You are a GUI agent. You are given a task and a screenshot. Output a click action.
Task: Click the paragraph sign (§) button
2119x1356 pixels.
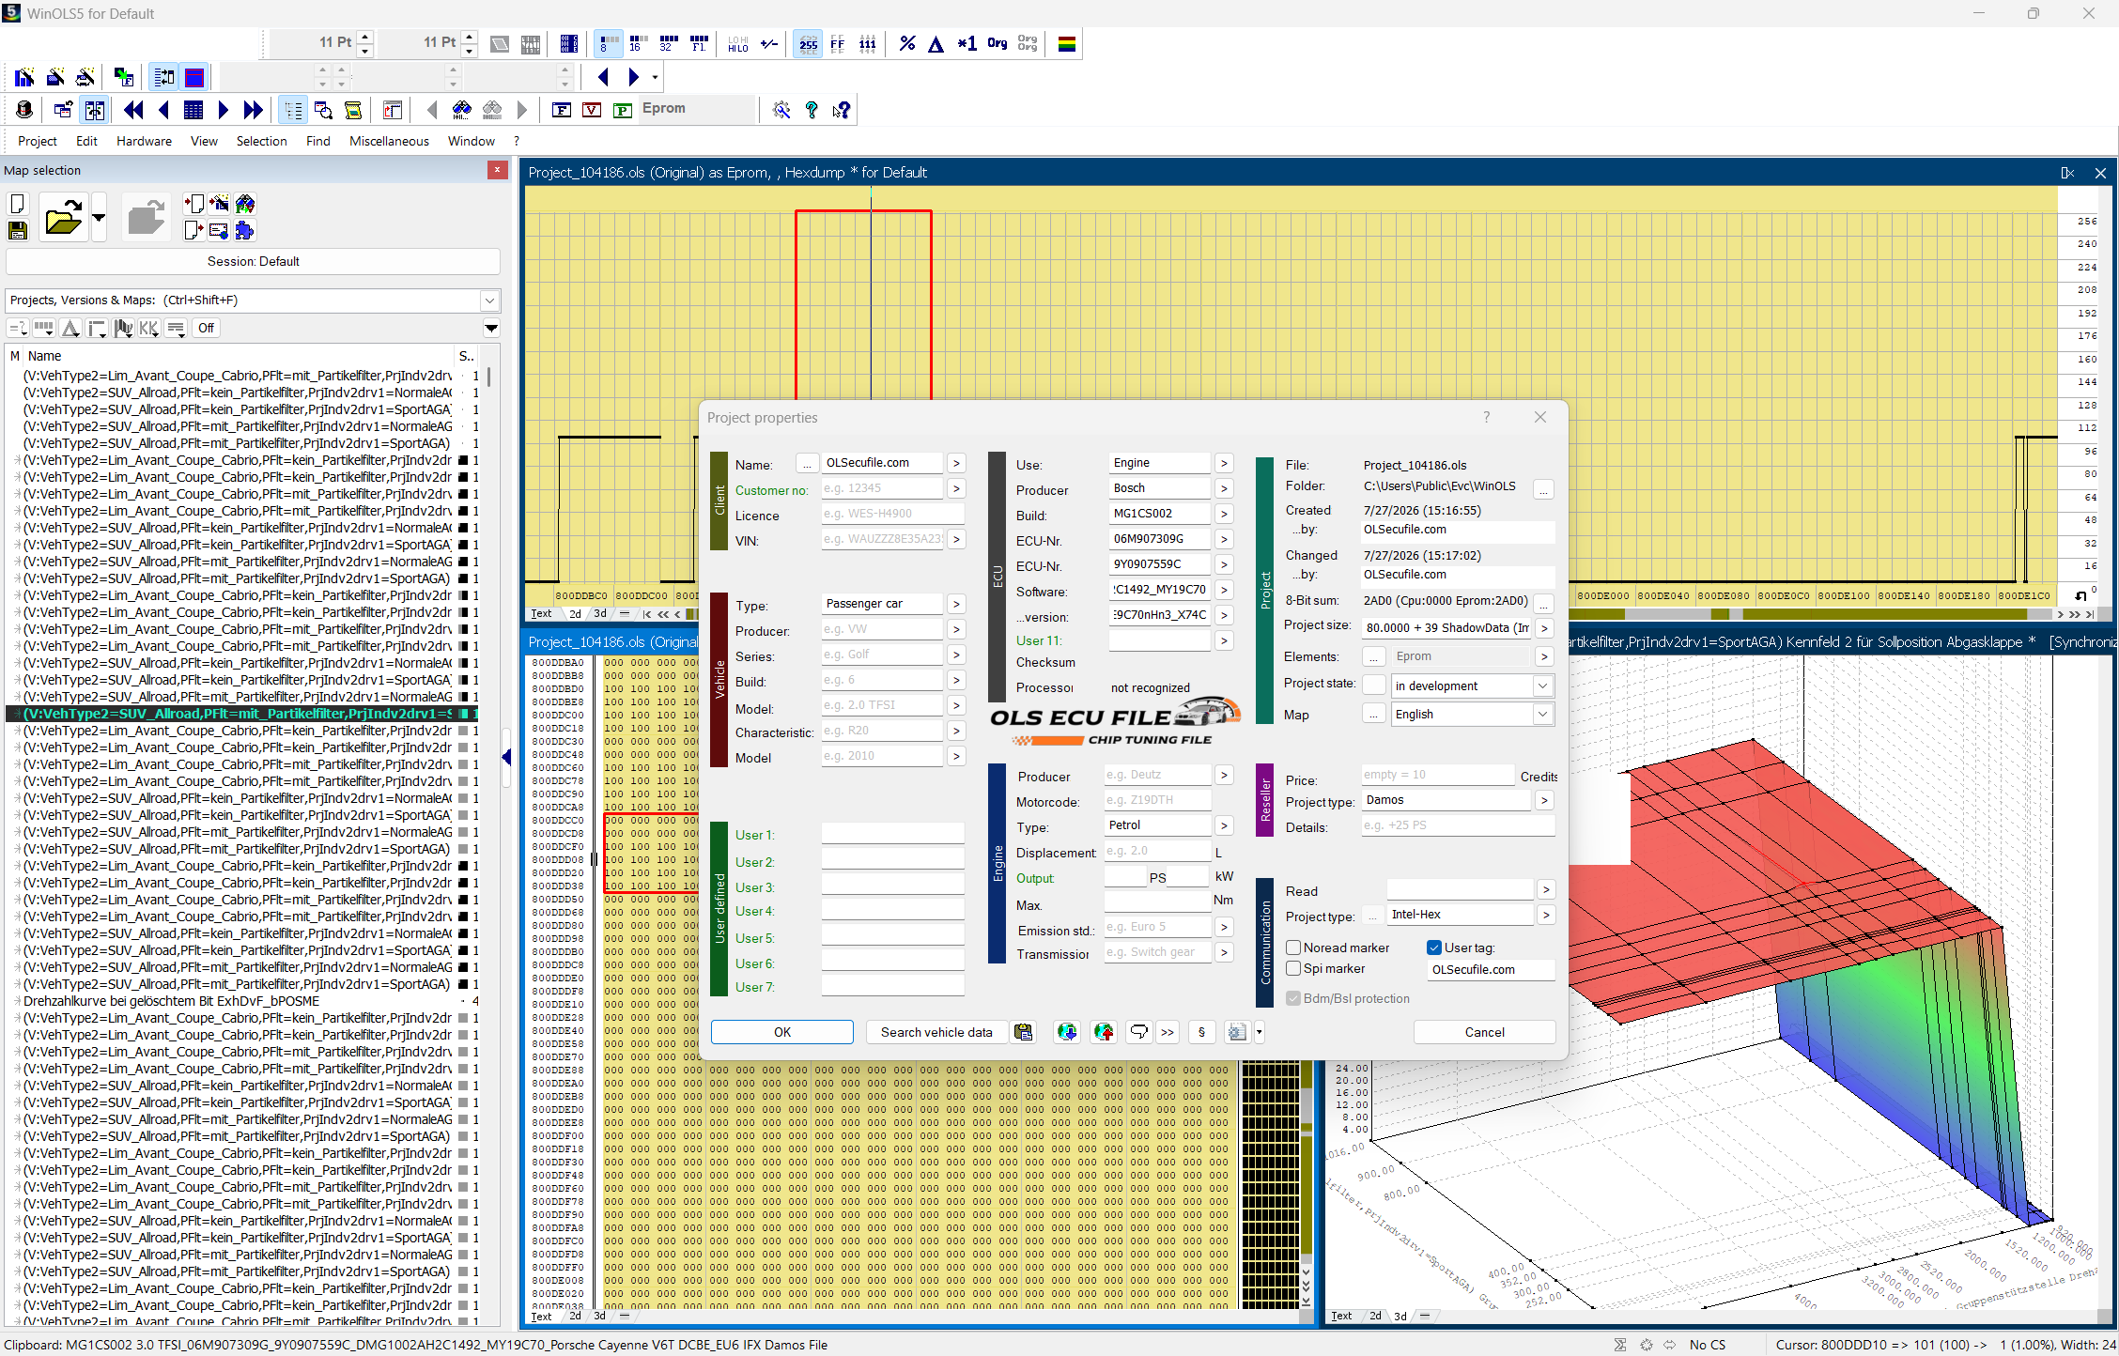click(1201, 1032)
